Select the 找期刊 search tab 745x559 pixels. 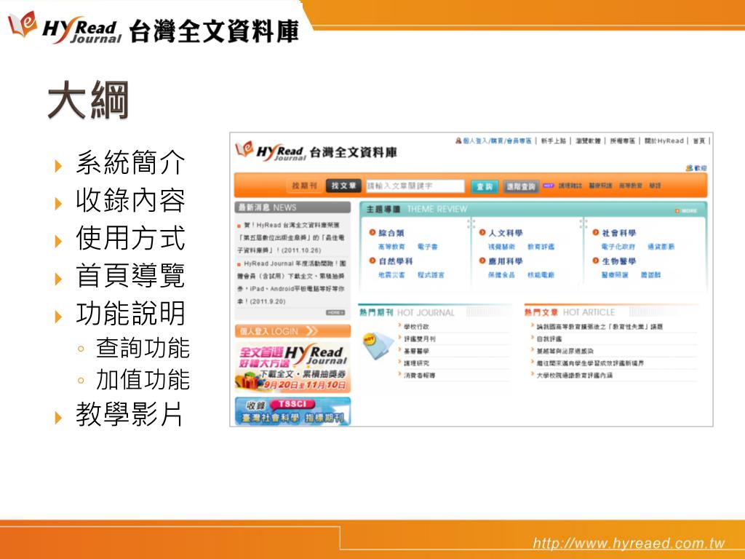[304, 186]
